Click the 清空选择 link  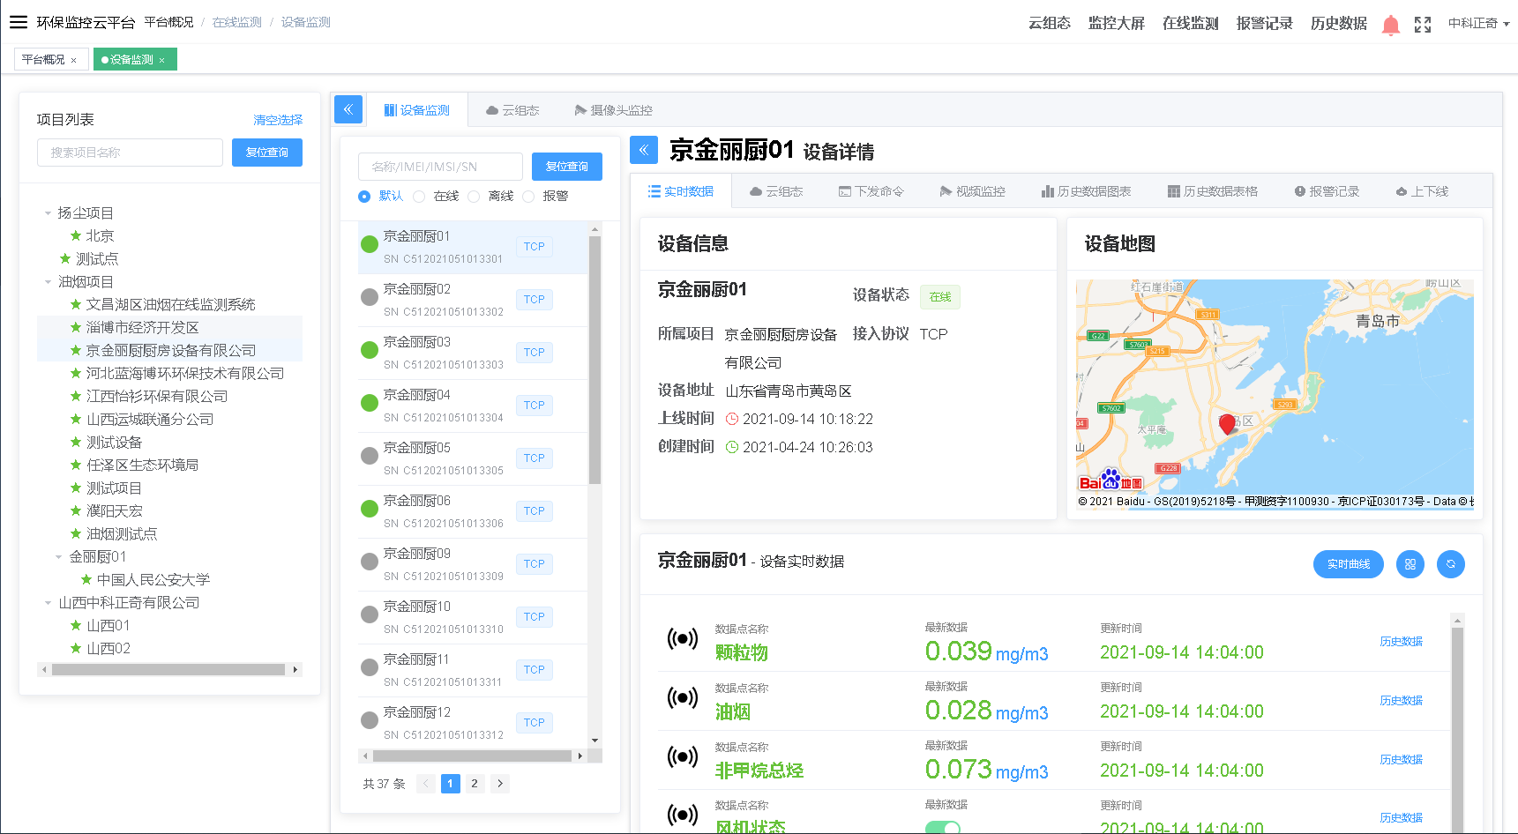(x=278, y=120)
